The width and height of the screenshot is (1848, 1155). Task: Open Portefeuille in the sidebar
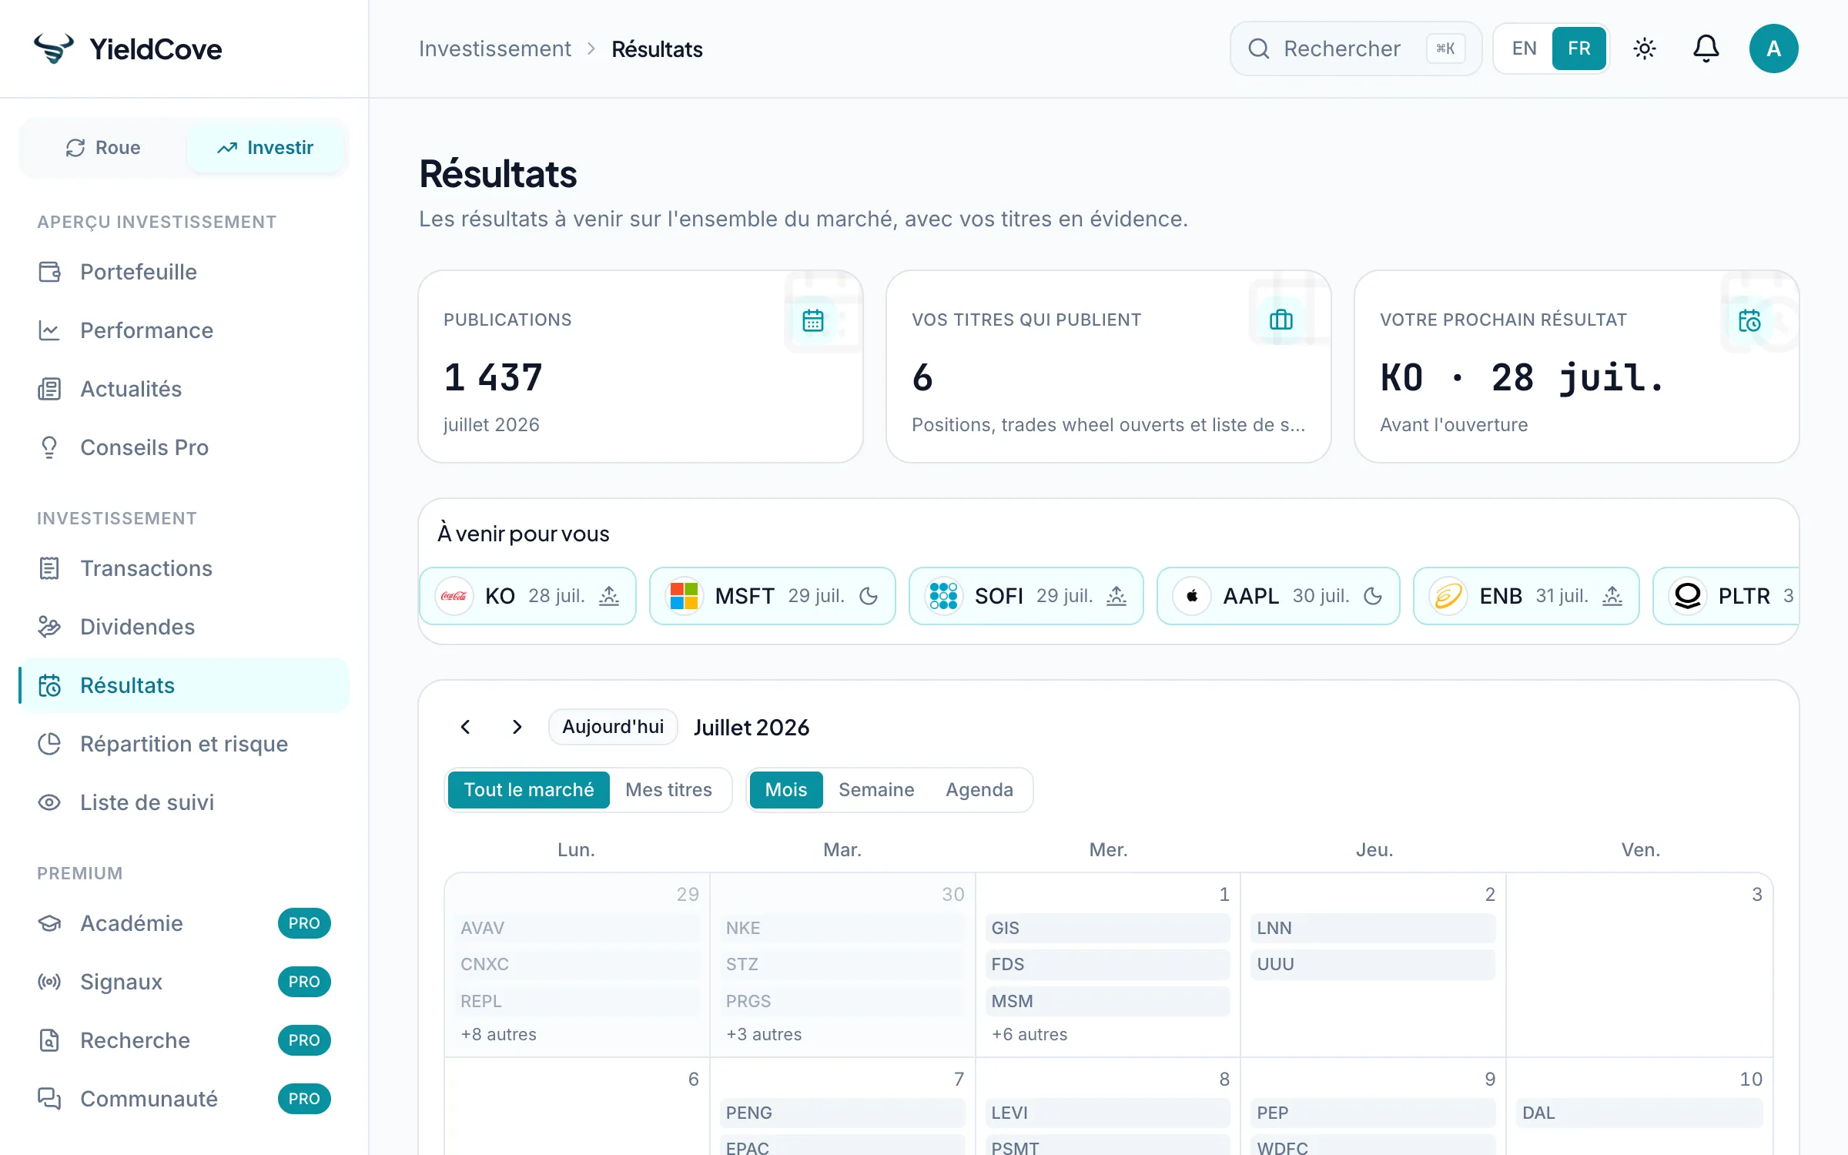(x=184, y=272)
